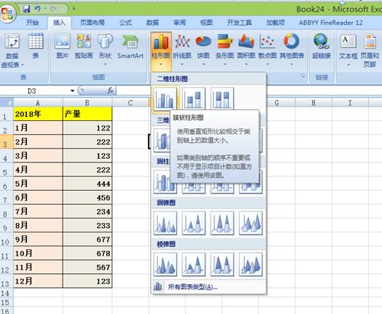Image resolution: width=382 pixels, height=314 pixels.
Task: Open the Column chart (柱形图) menu
Action: point(161,51)
